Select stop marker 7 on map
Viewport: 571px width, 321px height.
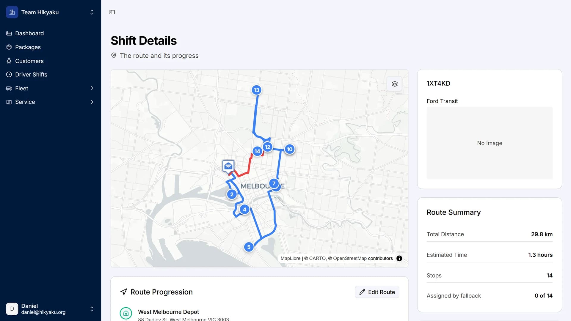pos(274,183)
